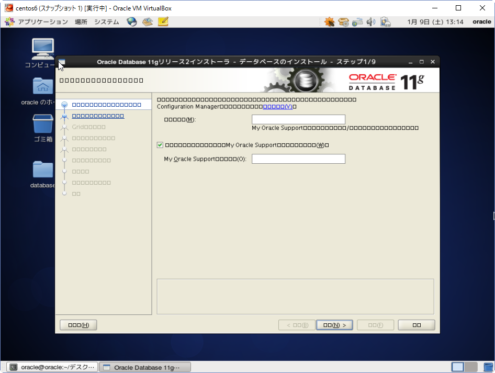Open the network connection tray icon
Image resolution: width=495 pixels, height=373 pixels.
pyautogui.click(x=357, y=22)
